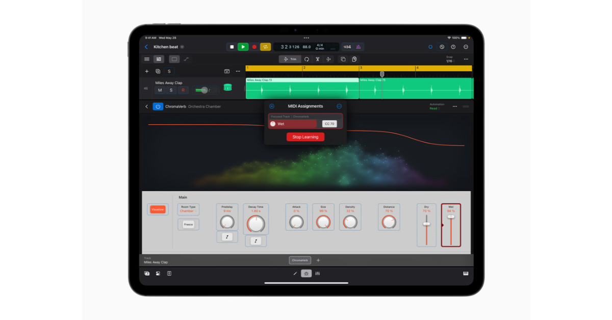Viewport: 612px width, 320px height.
Task: Select the Loop tool
Action: click(x=307, y=59)
